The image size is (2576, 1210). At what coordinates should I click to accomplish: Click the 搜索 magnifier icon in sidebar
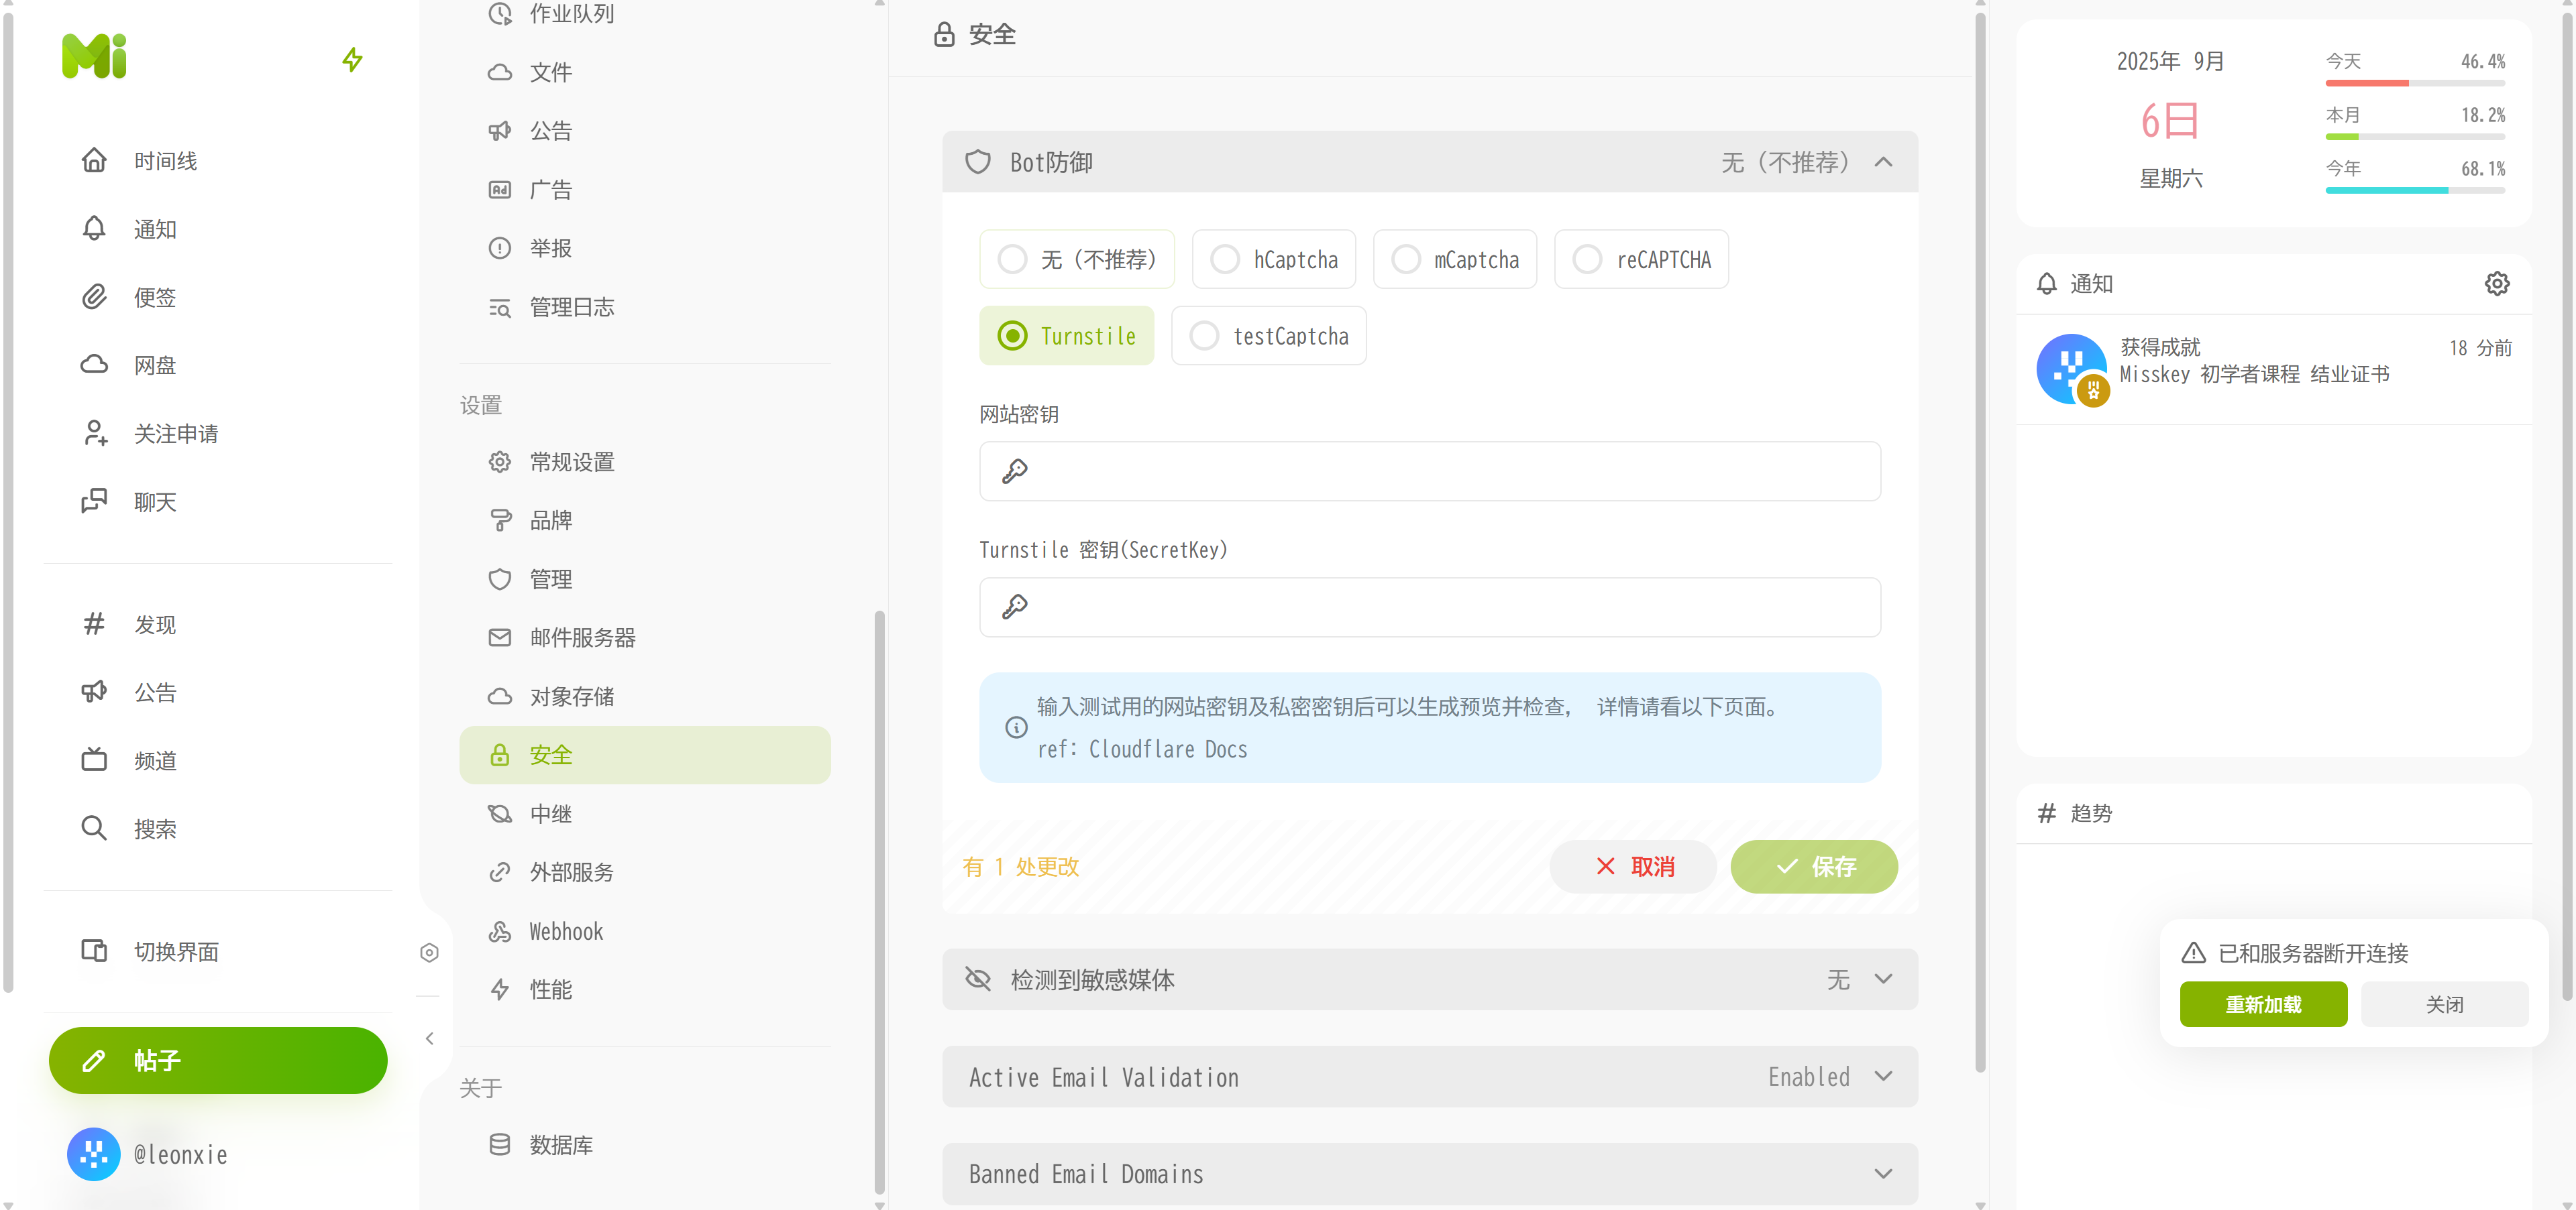click(x=94, y=829)
